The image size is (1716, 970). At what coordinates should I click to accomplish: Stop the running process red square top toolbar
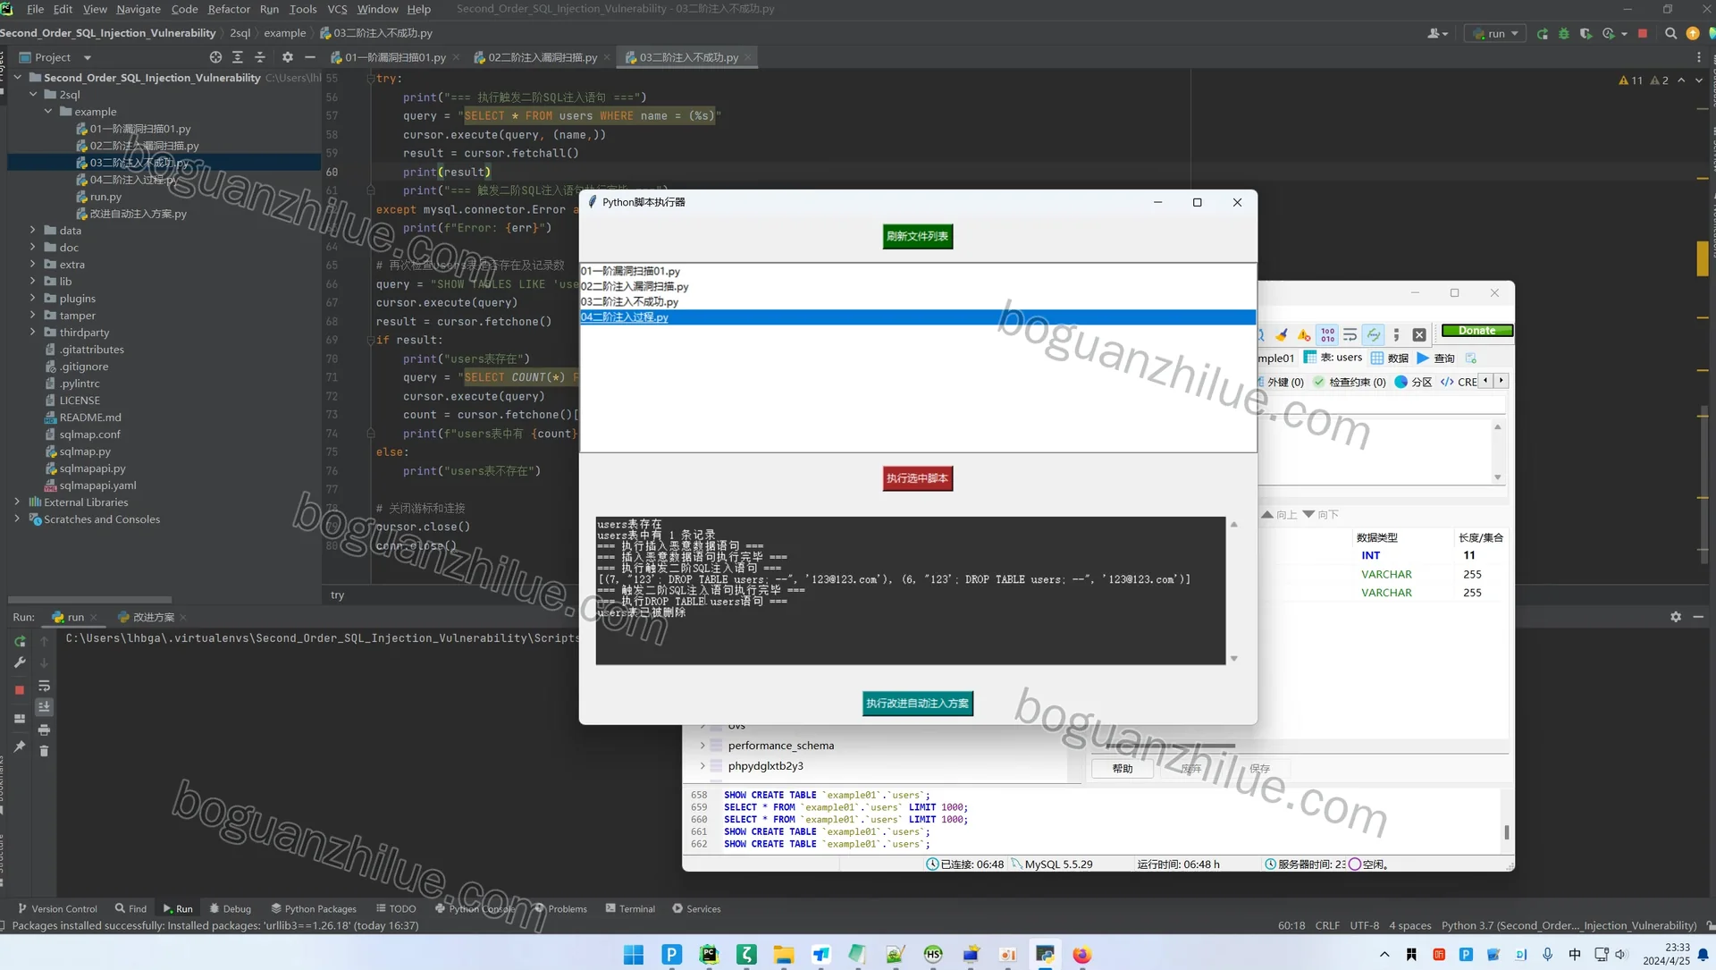tap(1642, 33)
